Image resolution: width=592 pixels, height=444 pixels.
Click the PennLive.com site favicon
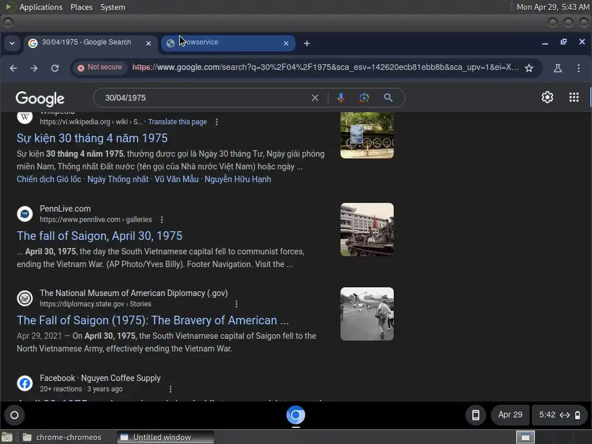point(24,214)
